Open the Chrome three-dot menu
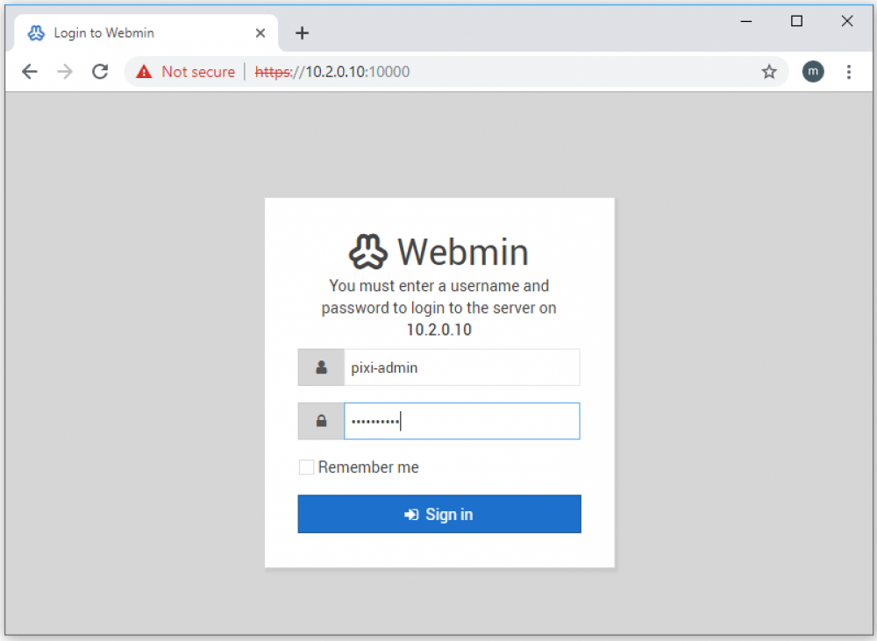Image resolution: width=877 pixels, height=641 pixels. coord(848,72)
